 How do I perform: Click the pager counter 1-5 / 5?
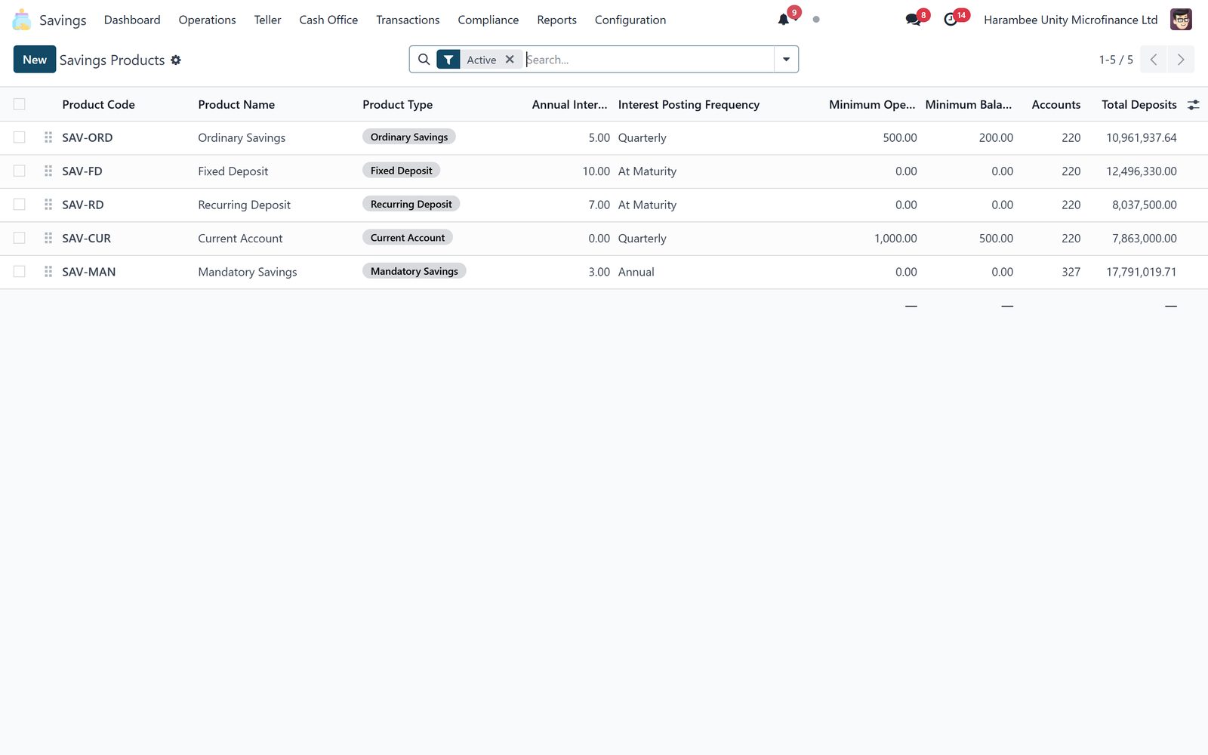(1116, 60)
